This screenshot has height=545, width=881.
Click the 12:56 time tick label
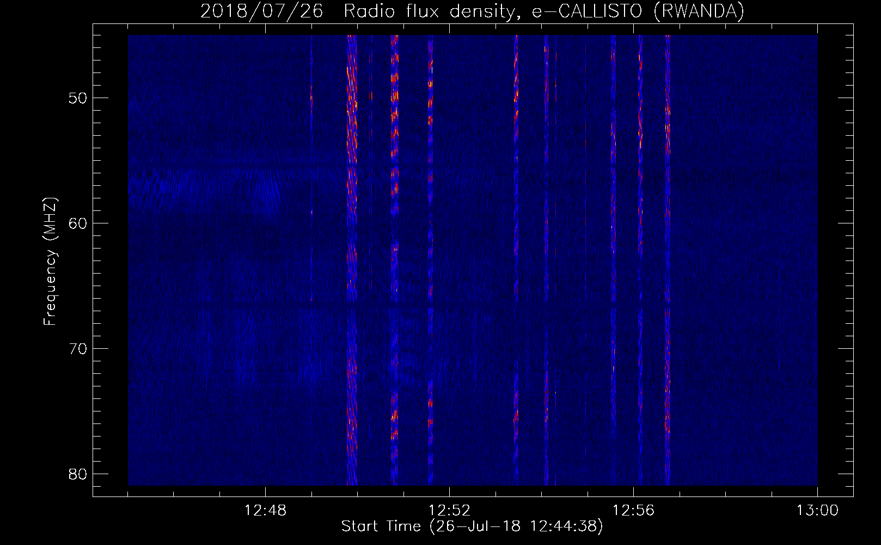pos(633,511)
